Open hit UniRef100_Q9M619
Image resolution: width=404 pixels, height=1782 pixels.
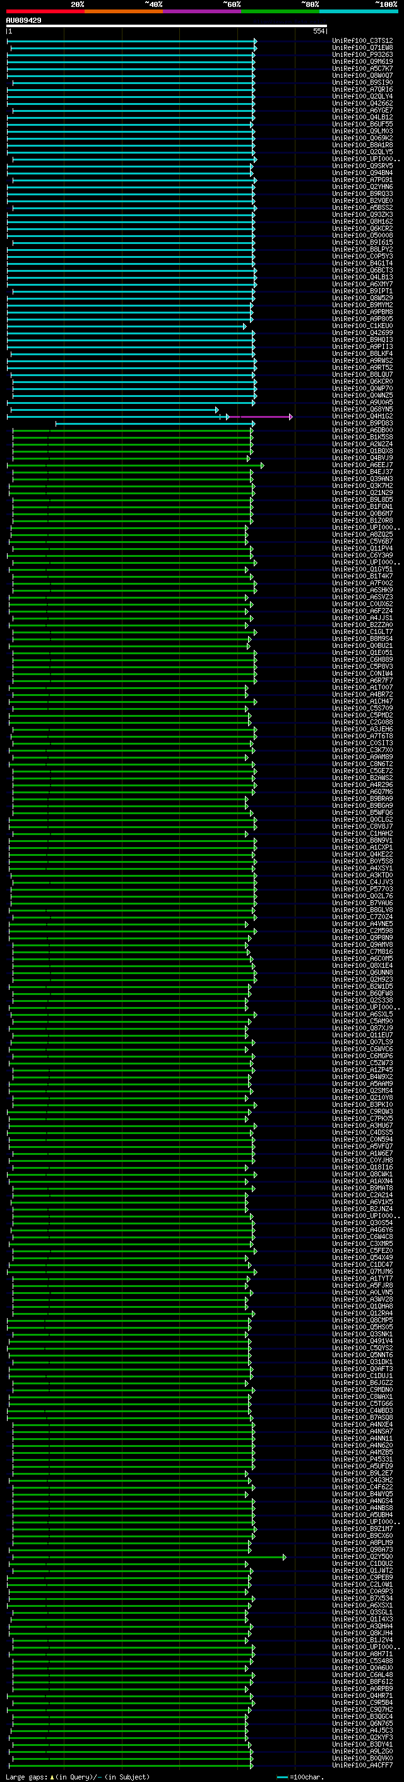click(x=362, y=61)
